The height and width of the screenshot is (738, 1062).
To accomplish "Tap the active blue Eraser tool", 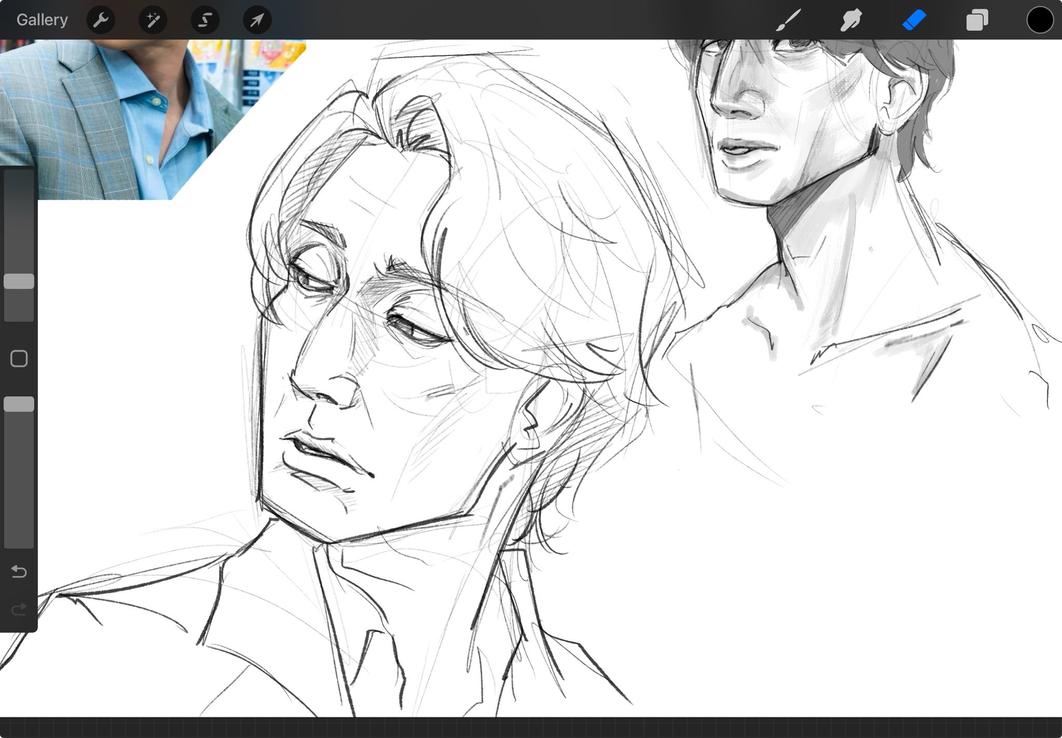I will coord(914,20).
